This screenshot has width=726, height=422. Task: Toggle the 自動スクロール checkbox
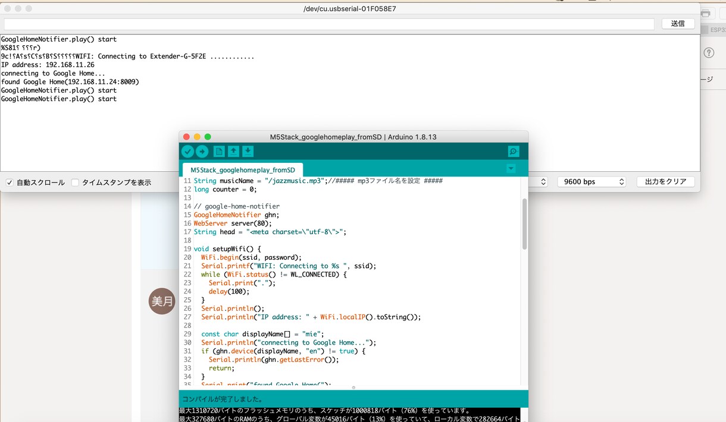tap(10, 182)
